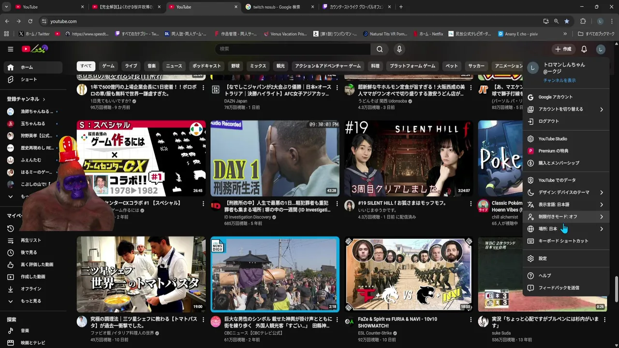Image resolution: width=619 pixels, height=348 pixels.
Task: Click the YouTube logo
Action: coord(35,49)
